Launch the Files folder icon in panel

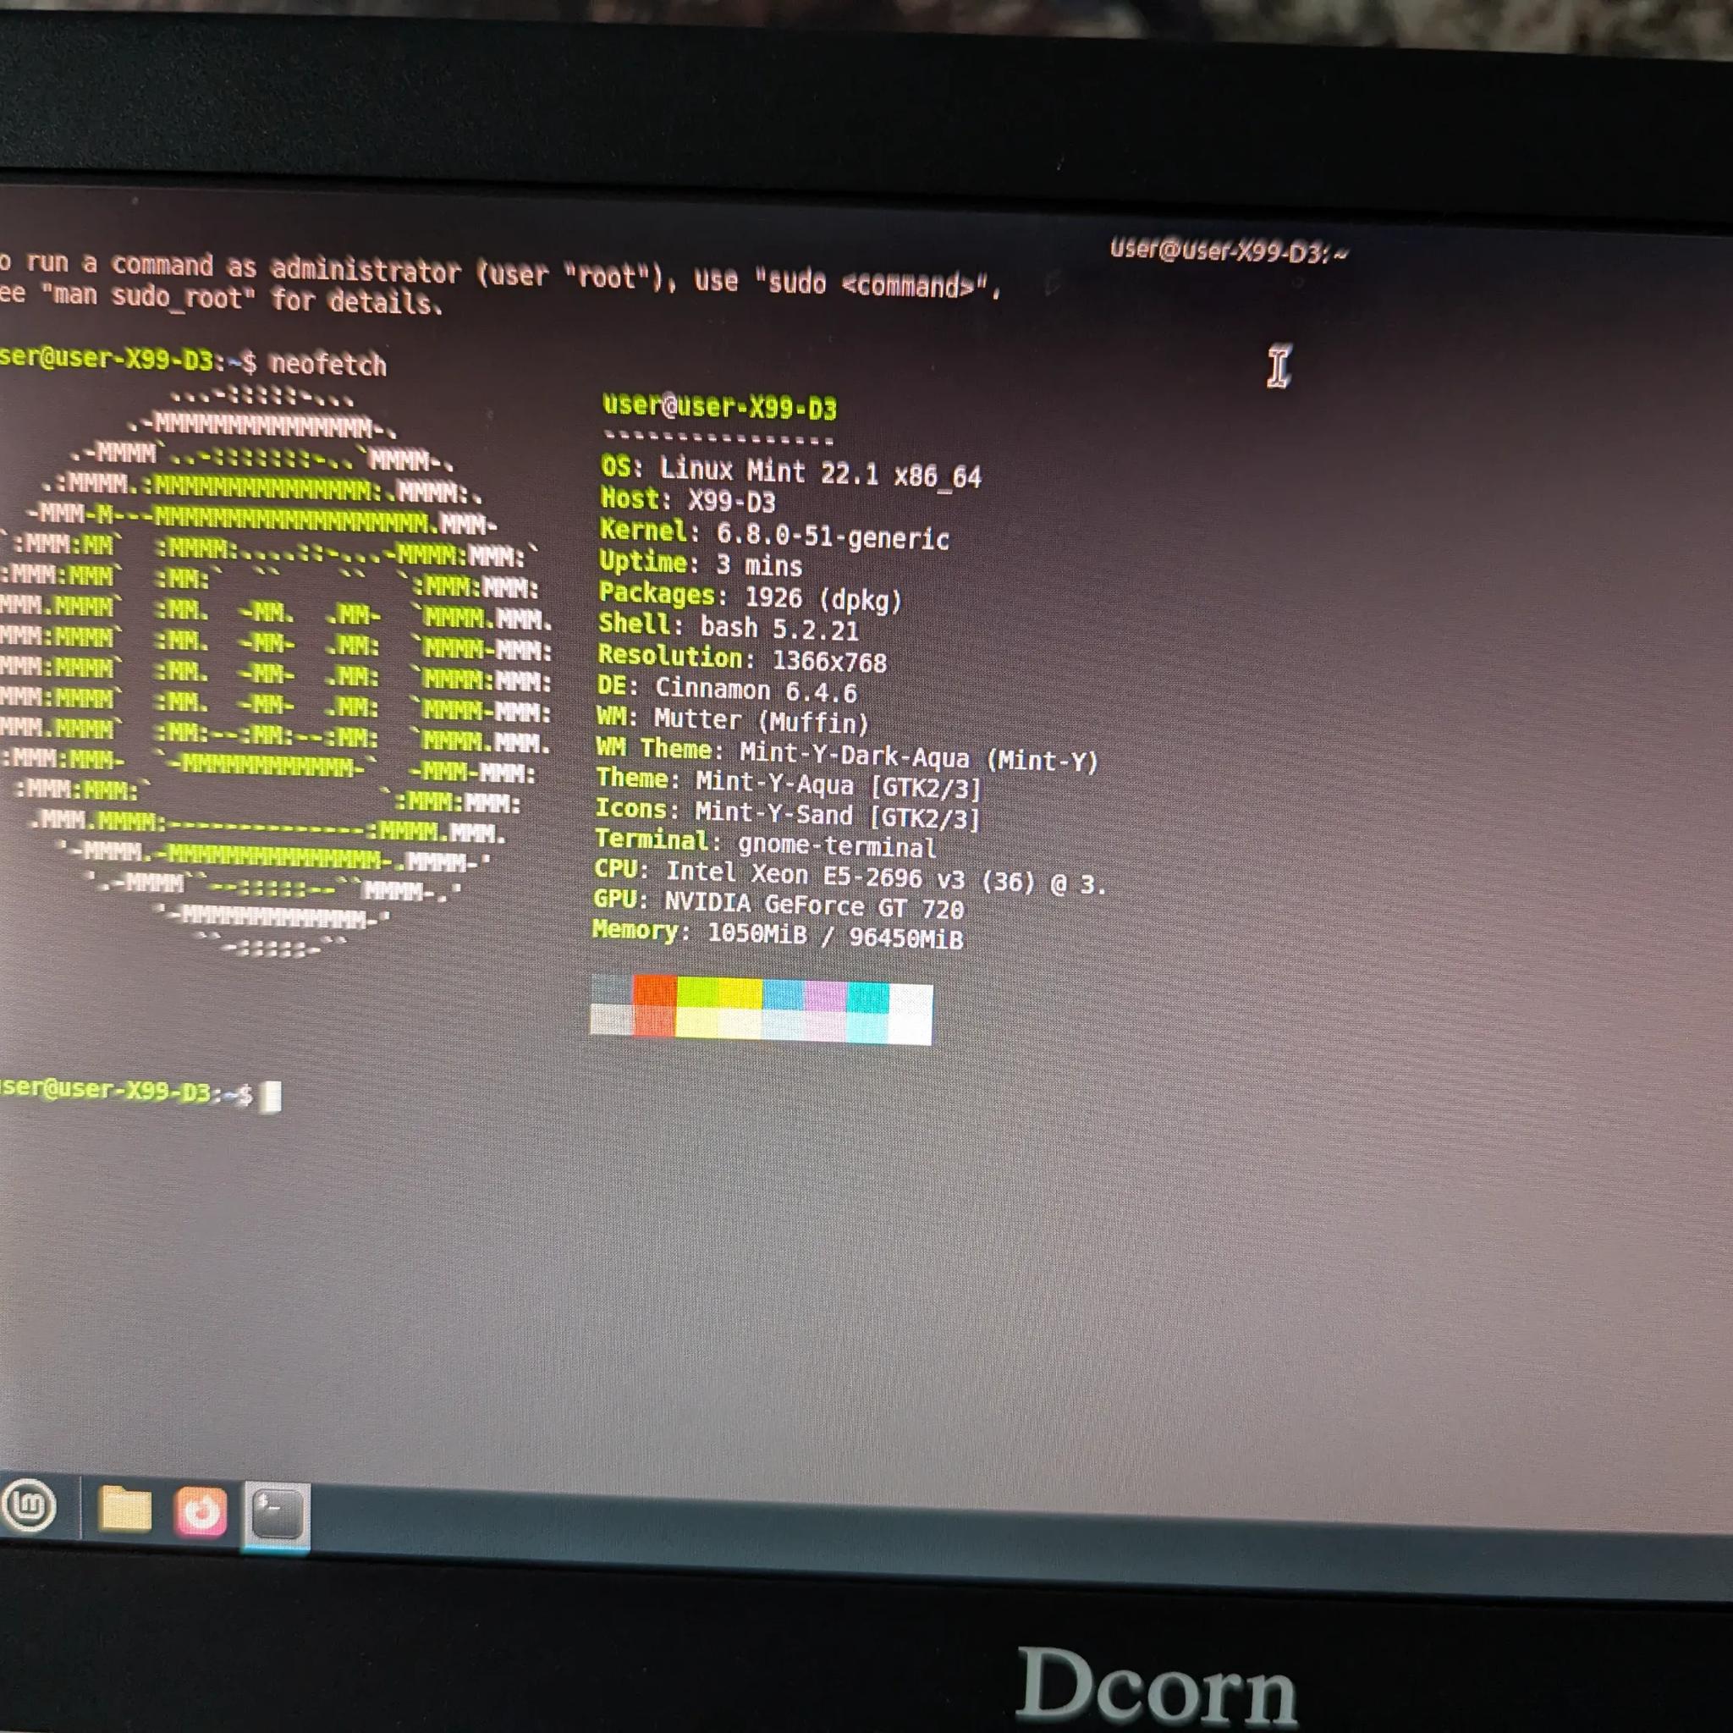[x=124, y=1509]
